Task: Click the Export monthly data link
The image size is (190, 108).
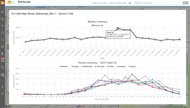Action: [117, 3]
